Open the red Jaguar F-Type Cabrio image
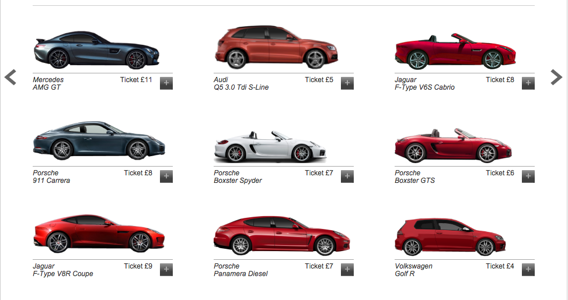568x300 pixels. 455,51
